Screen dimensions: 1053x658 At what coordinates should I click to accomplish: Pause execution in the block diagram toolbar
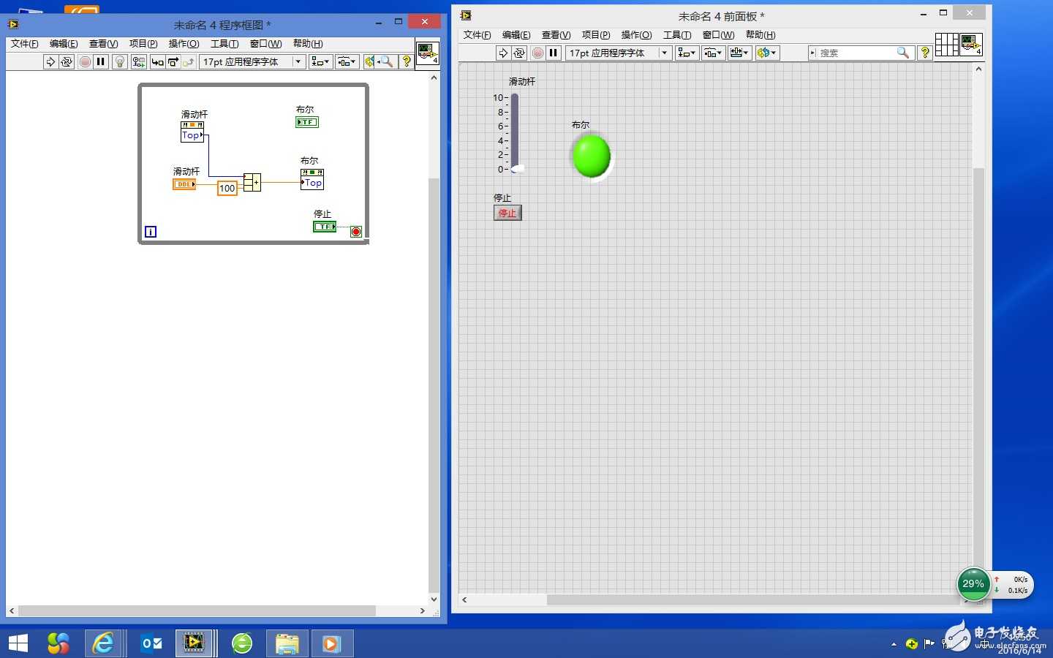pyautogui.click(x=101, y=62)
